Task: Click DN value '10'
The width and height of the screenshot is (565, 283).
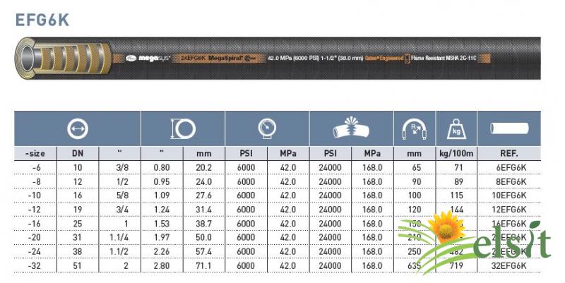Action: [x=78, y=167]
